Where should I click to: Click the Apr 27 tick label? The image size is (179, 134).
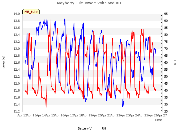point(162,115)
